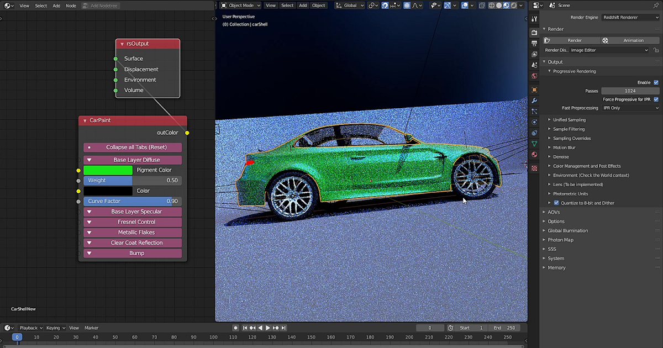Click the green Pigment Color swatch
The image size is (663, 348).
tap(108, 170)
